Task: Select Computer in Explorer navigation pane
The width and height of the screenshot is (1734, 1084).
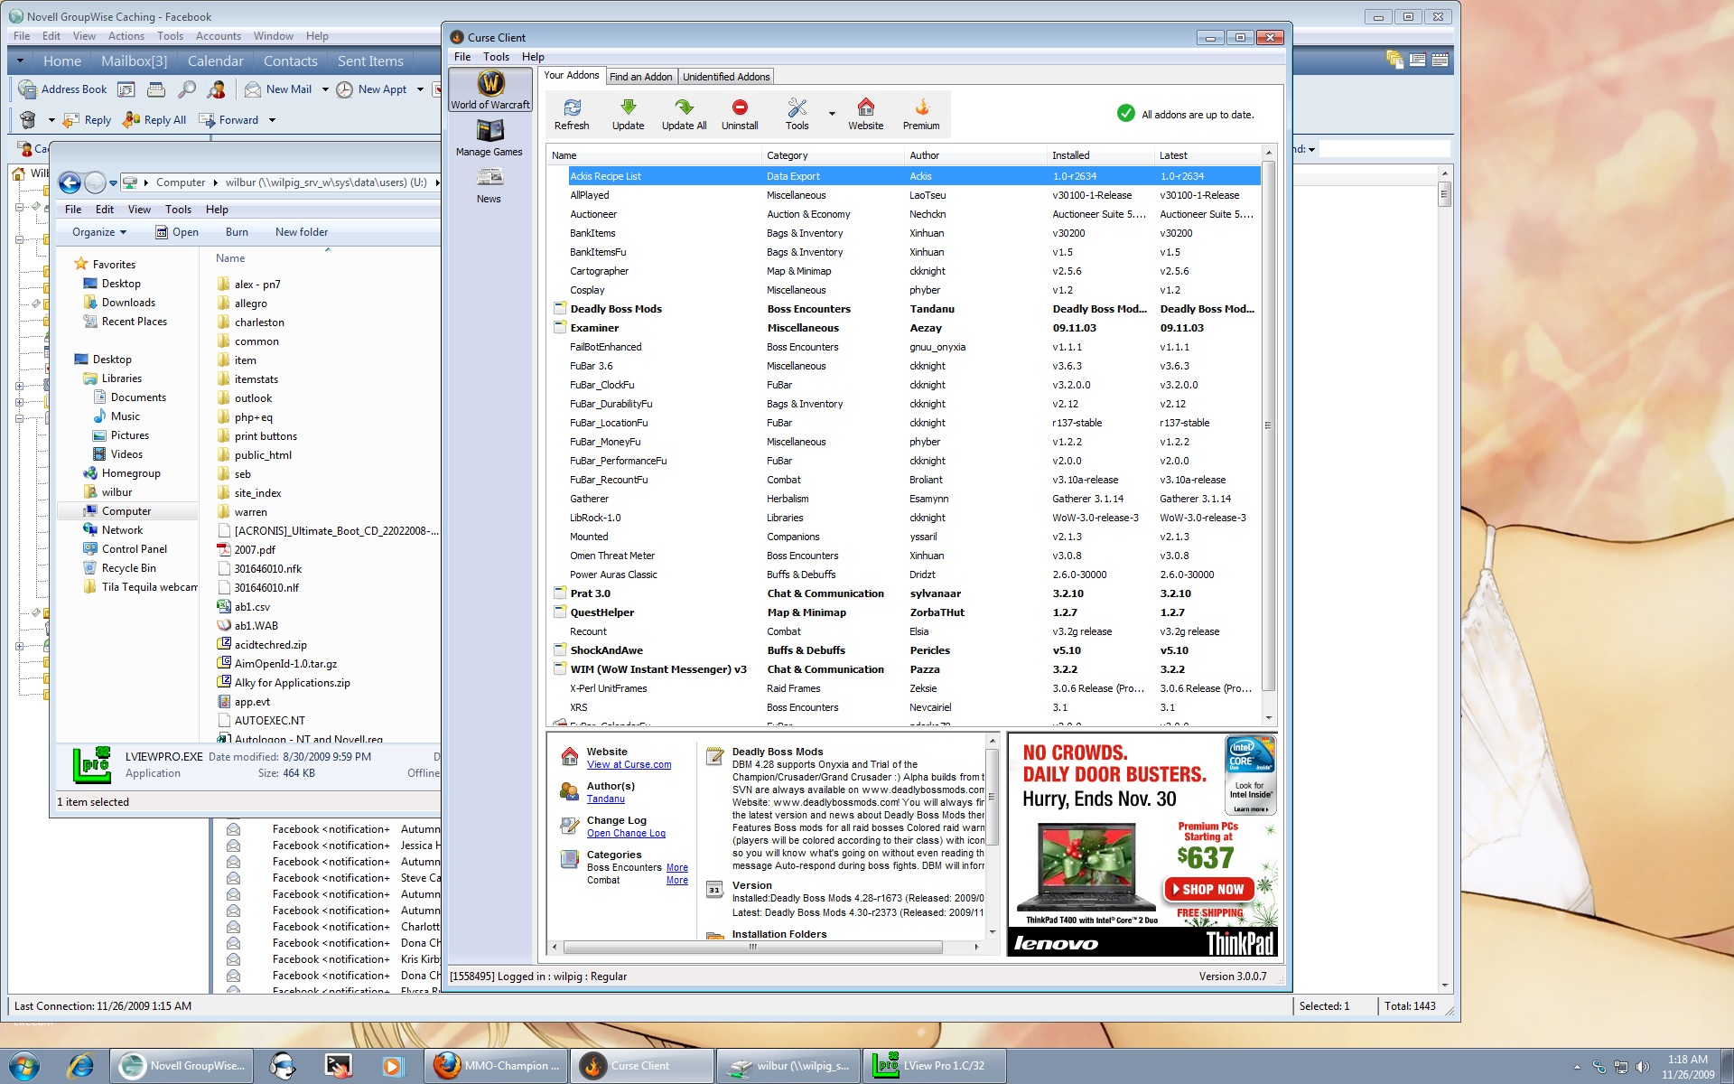Action: [126, 511]
